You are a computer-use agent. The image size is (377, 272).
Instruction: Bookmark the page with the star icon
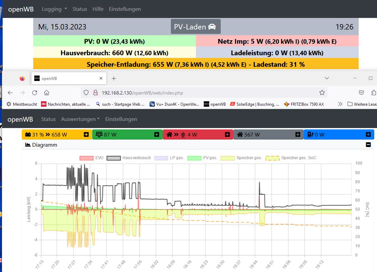pos(322,92)
